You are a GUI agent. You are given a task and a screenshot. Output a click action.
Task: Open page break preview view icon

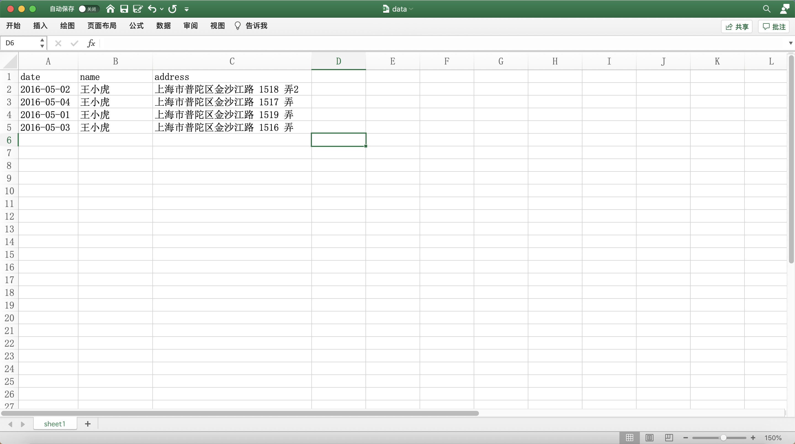669,438
